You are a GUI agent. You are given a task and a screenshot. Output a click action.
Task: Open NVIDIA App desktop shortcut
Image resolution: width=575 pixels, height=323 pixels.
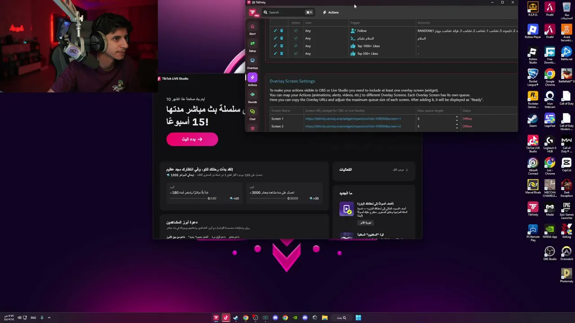point(550,231)
